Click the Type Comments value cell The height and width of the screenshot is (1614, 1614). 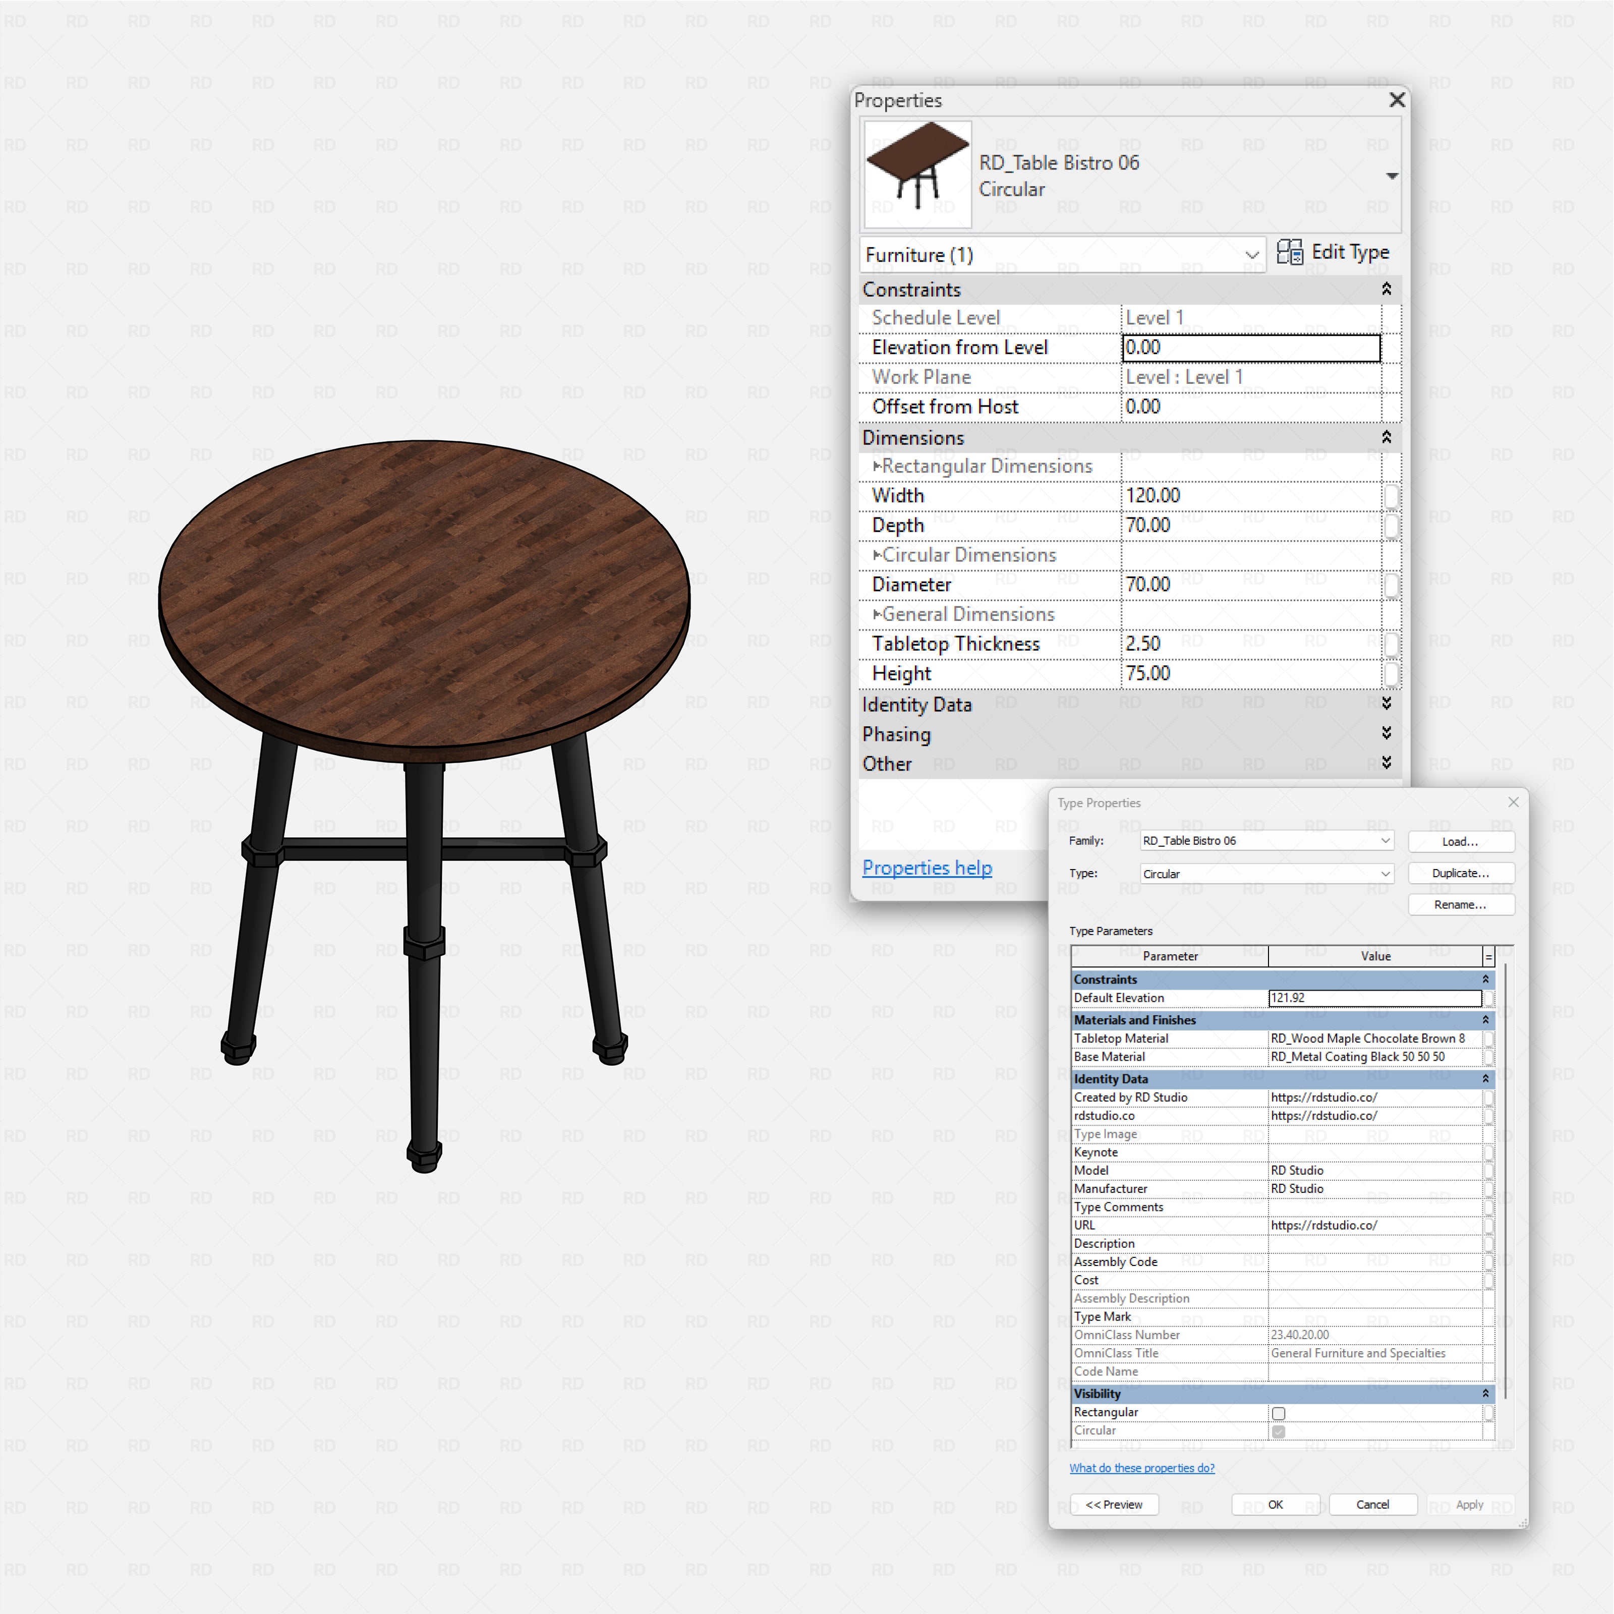1375,1207
